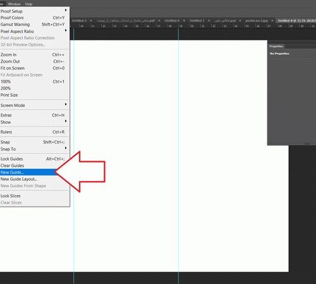Screen dimensions: 316x284
Task: Expand the Pixel Aspect Ratio submenu
Action: click(35, 31)
